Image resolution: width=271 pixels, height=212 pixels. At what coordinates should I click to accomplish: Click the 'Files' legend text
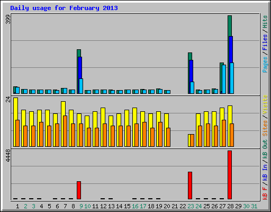click(265, 42)
